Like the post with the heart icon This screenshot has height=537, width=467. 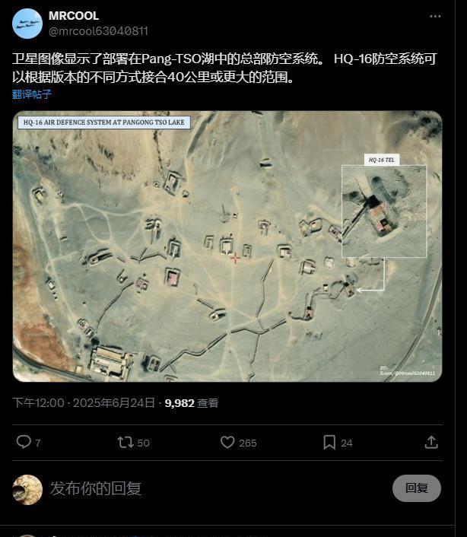pyautogui.click(x=227, y=442)
